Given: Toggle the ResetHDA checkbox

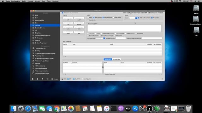Looking at the screenshot, I should 152,18.
